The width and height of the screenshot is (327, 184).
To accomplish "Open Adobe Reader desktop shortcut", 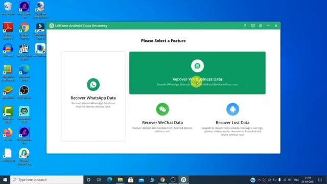I will pos(8,31).
